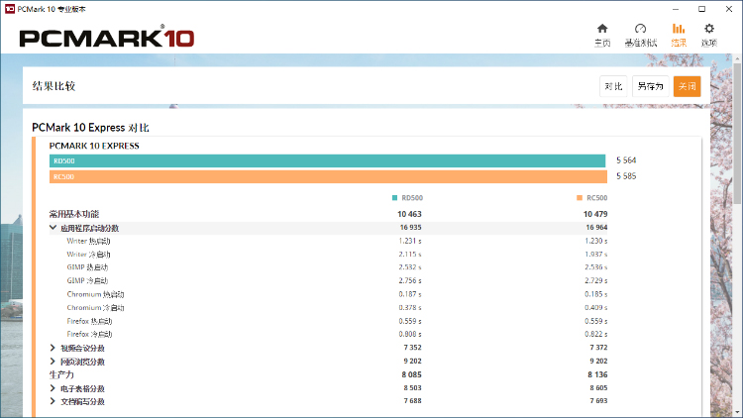Screen dimensions: 743x418
Task: Close the PCMark 10 window
Action: 729,9
